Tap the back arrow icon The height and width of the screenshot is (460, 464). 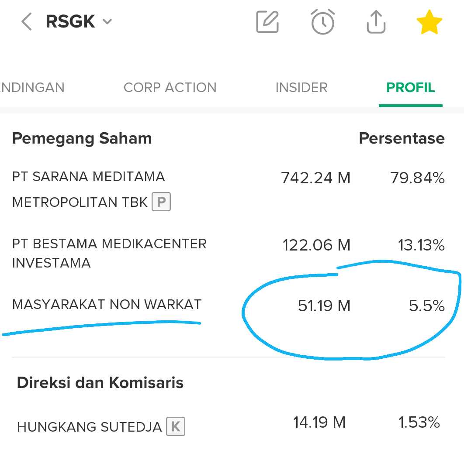click(27, 21)
